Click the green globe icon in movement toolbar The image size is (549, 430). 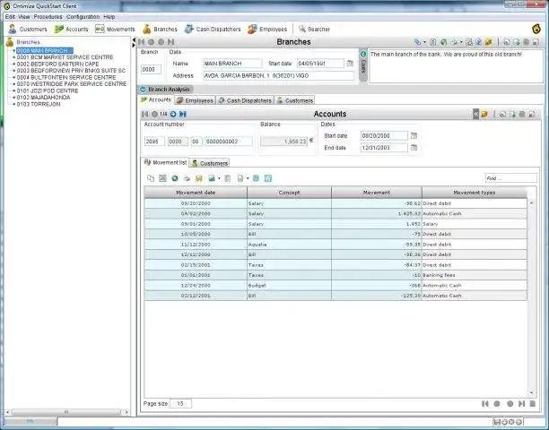175,178
